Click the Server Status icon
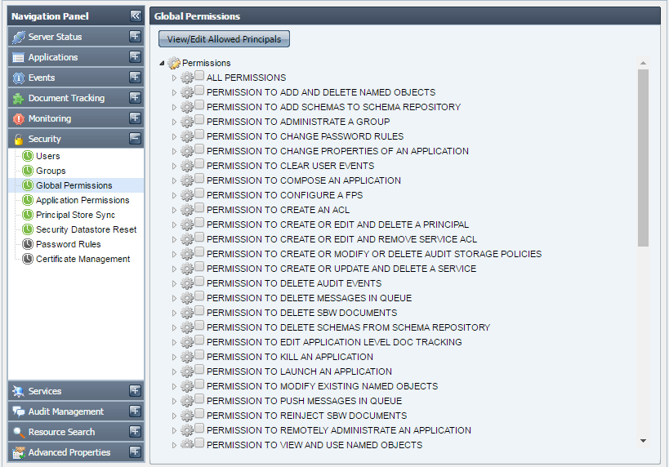Image resolution: width=669 pixels, height=467 pixels. pos(18,37)
